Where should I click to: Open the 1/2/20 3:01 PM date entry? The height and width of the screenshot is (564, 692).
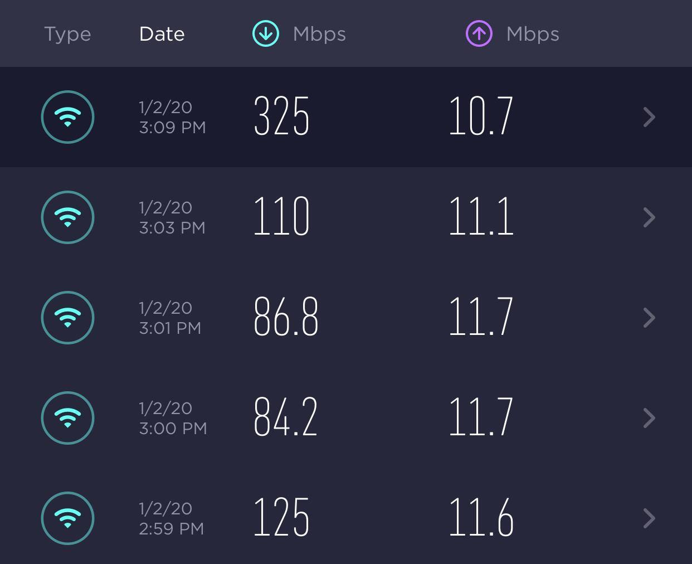(170, 318)
